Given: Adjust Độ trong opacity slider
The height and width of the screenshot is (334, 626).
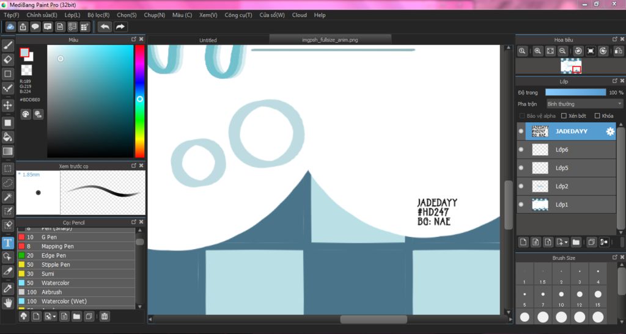Looking at the screenshot, I should (x=575, y=92).
